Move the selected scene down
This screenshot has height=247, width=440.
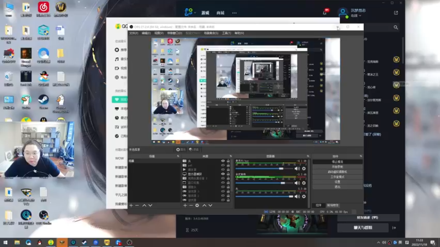(x=150, y=205)
